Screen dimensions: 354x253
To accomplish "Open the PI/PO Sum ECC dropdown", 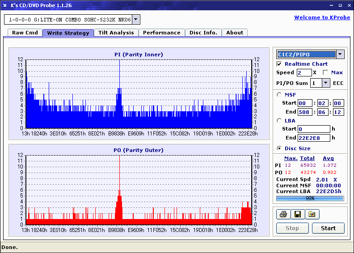I will [x=325, y=83].
